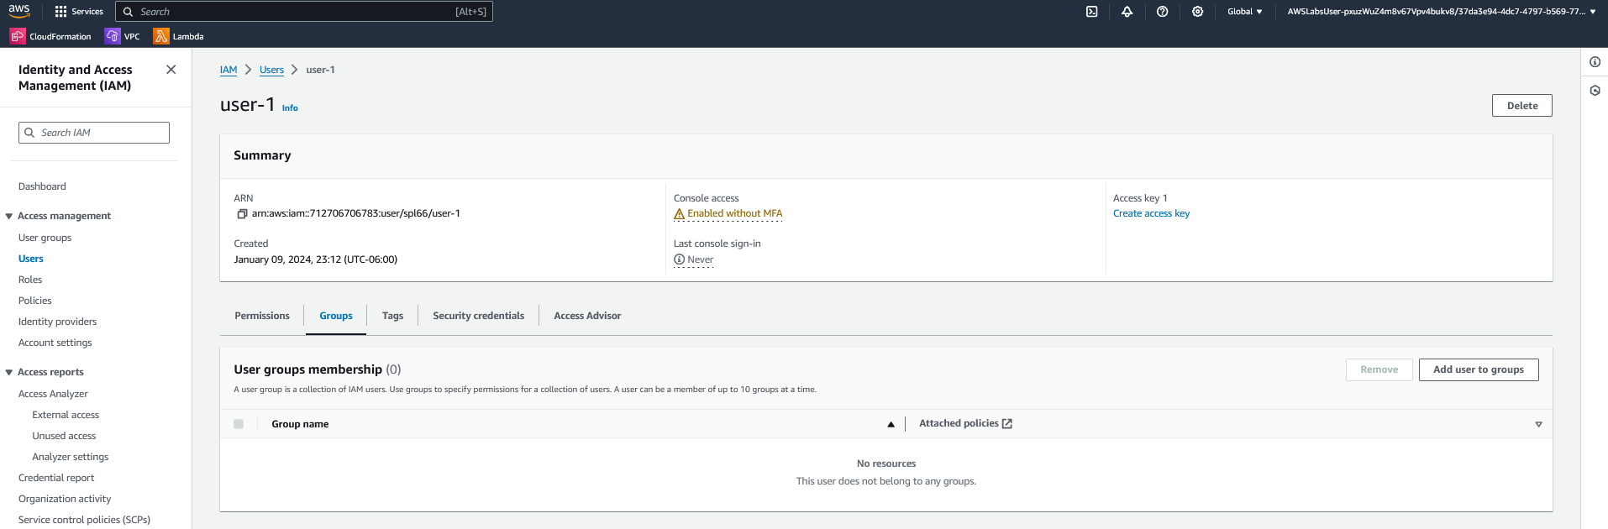This screenshot has height=529, width=1608.
Task: Focus the Search IAM field
Action: pyautogui.click(x=94, y=133)
